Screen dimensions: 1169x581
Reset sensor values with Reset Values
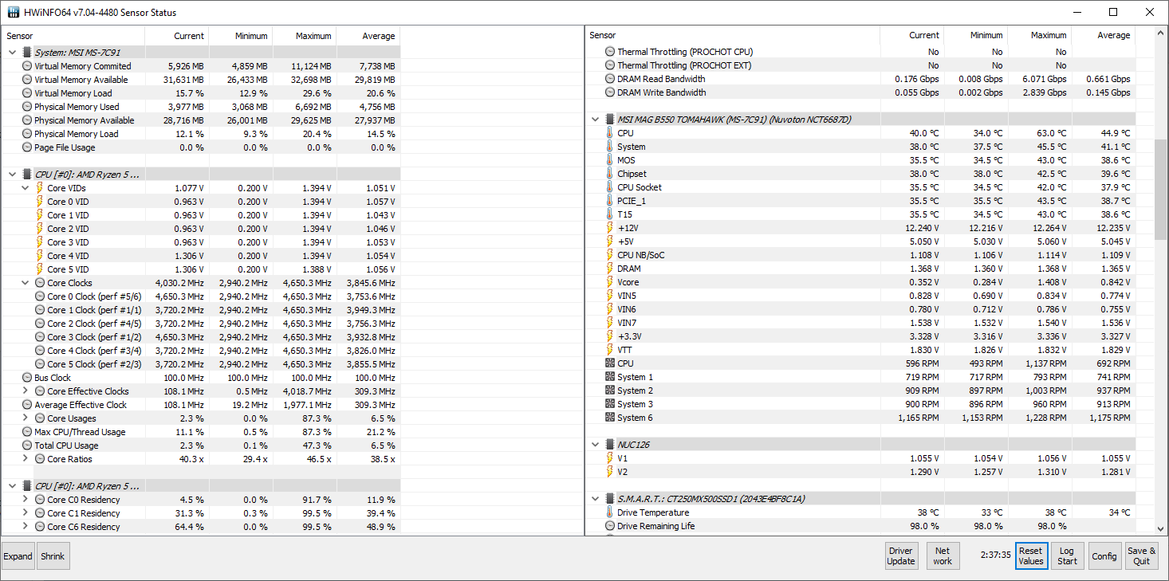(1031, 556)
